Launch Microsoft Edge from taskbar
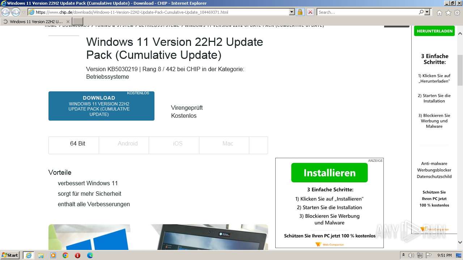This screenshot has height=260, width=463. (x=90, y=255)
